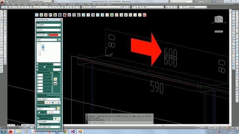Click the orange add icon in the Откос справа 1 row
Viewport: 239px width, 134px height.
(47, 103)
